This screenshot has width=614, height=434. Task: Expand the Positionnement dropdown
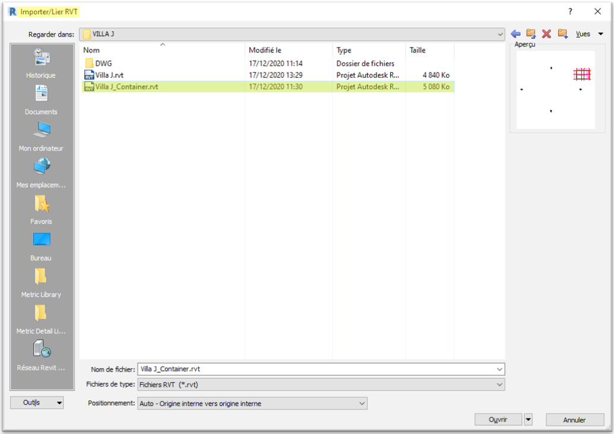(x=362, y=404)
